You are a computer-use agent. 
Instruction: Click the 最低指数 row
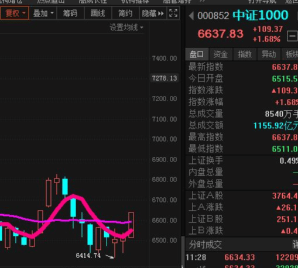[242, 149]
